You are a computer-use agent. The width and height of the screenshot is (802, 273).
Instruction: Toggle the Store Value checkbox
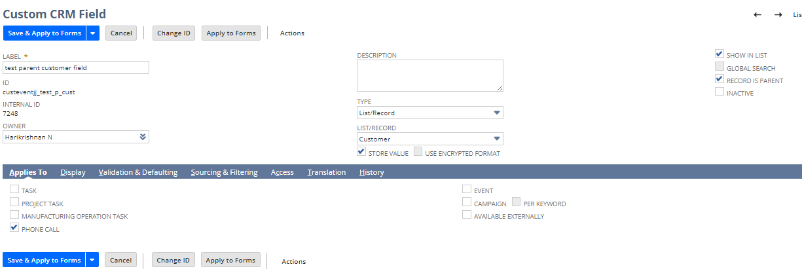point(361,153)
